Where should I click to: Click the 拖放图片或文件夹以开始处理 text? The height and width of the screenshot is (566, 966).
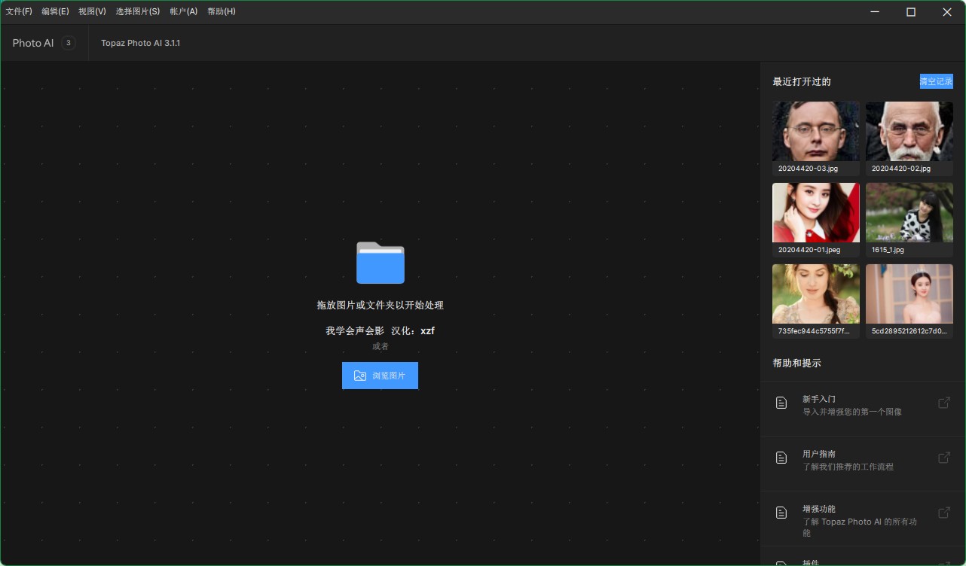coord(380,305)
